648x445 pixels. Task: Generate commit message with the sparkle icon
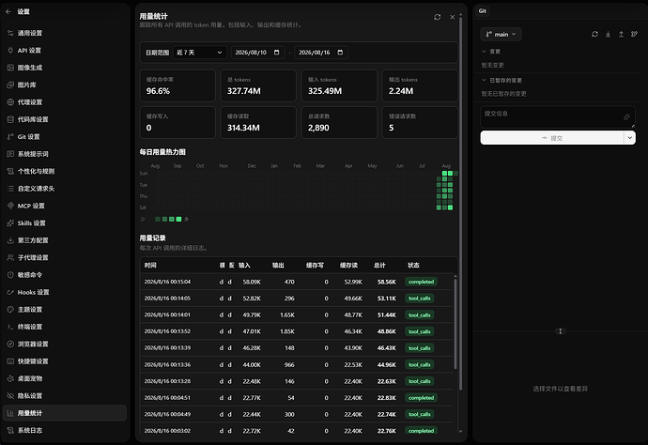point(626,117)
